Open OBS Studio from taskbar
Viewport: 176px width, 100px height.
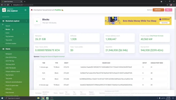coord(52,98)
